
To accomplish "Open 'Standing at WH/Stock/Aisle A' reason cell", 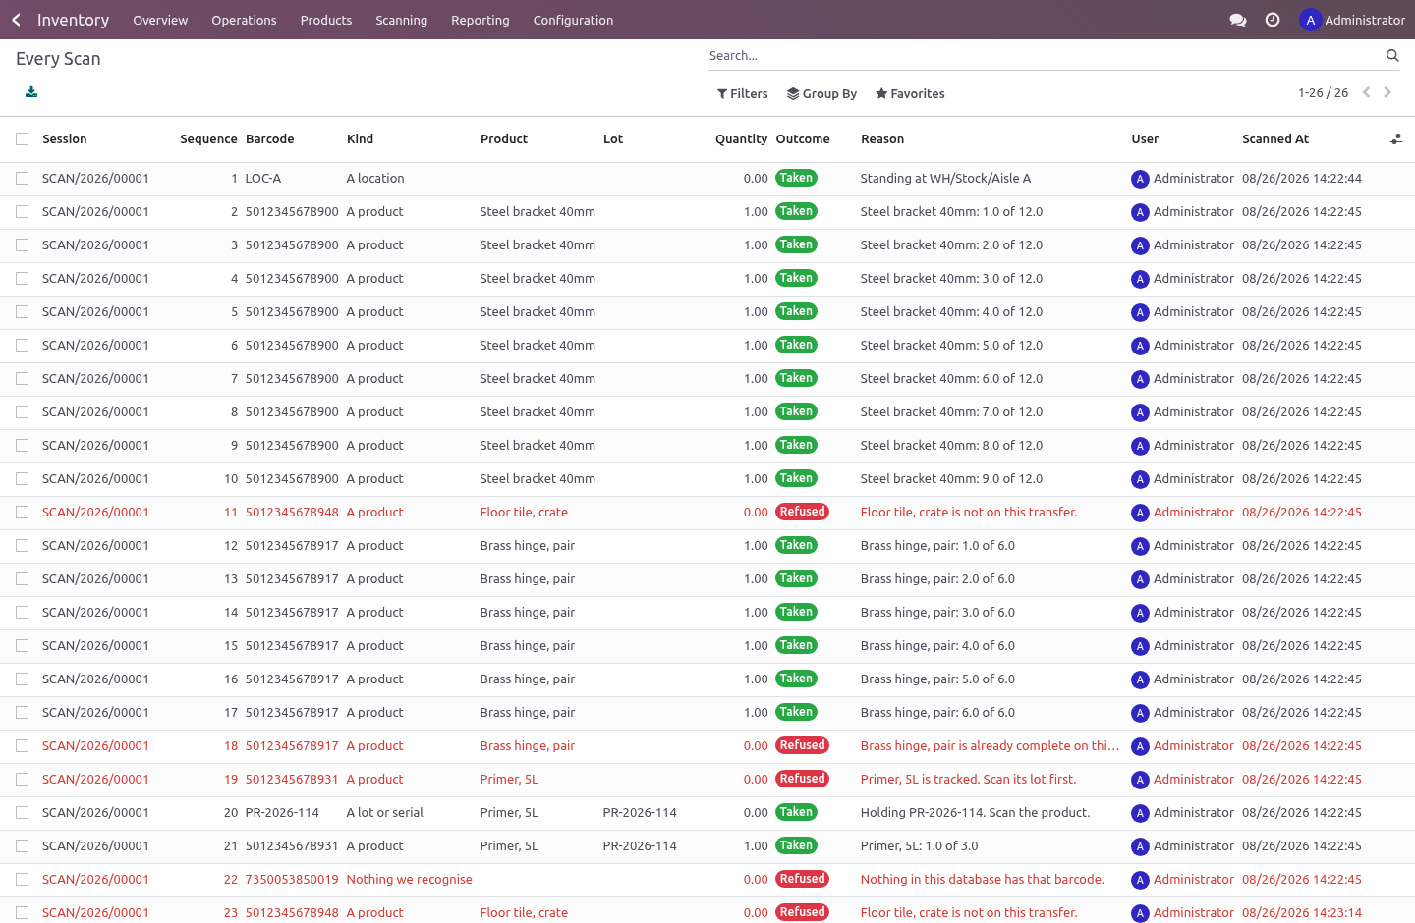I will click(945, 179).
